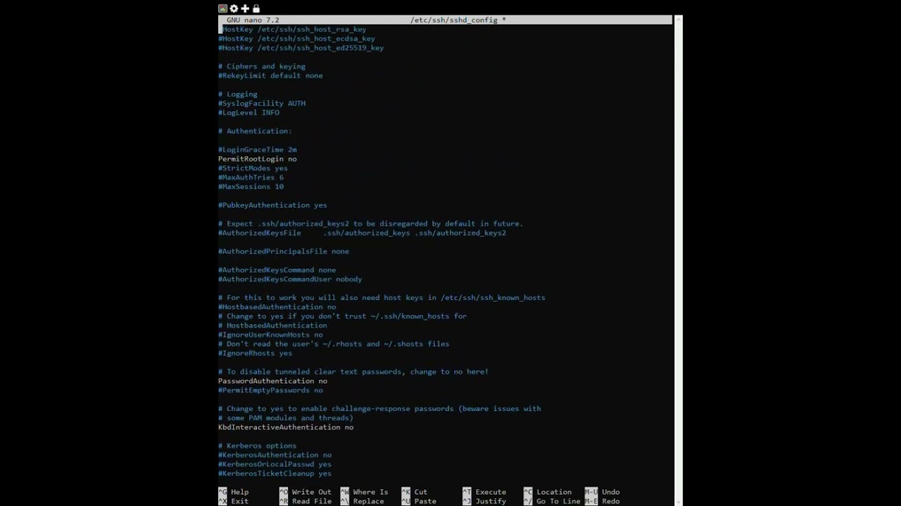Click the #AuthorizedKeysFile line
Viewport: 901px width, 506px height.
pyautogui.click(x=362, y=233)
